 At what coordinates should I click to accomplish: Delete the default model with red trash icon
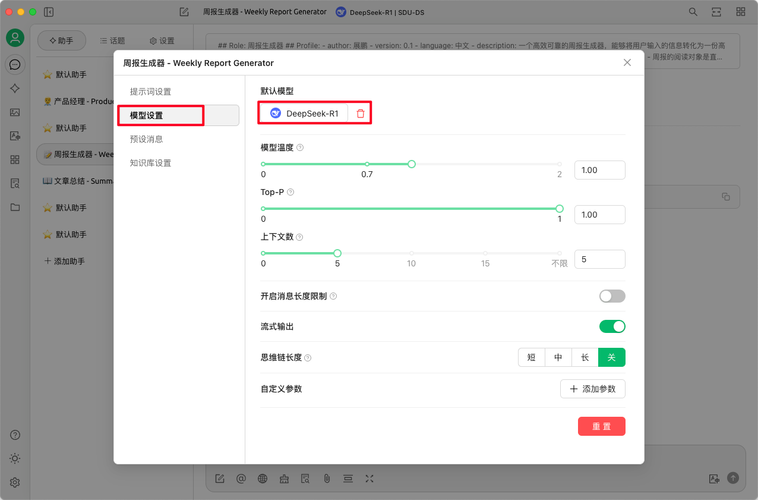tap(361, 114)
